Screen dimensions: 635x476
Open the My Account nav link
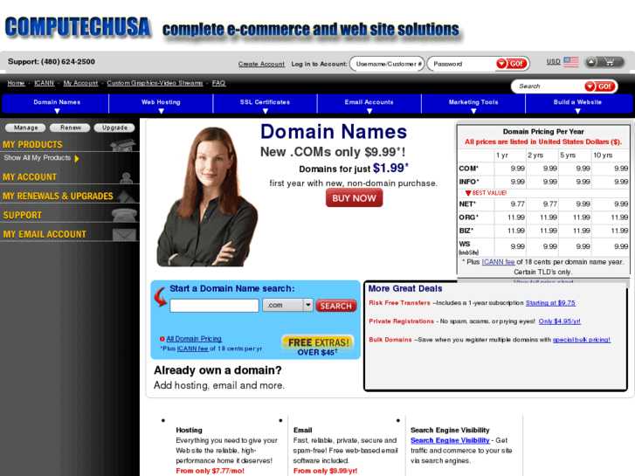(80, 83)
